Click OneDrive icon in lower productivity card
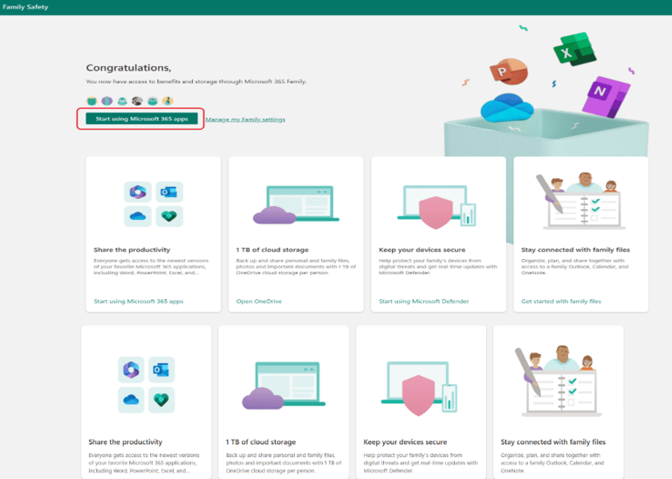672x479 pixels. (131, 400)
